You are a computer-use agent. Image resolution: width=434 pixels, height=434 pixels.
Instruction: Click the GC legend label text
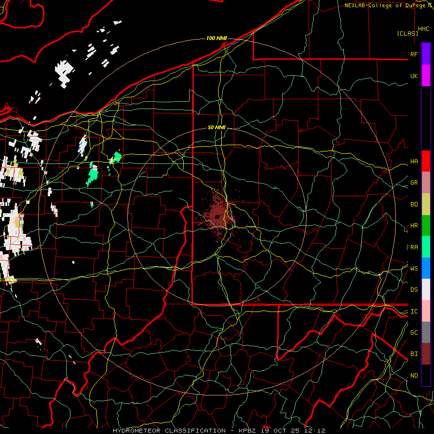(x=414, y=333)
